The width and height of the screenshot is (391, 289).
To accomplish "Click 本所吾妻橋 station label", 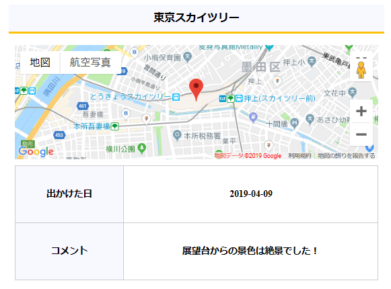I will (92, 126).
